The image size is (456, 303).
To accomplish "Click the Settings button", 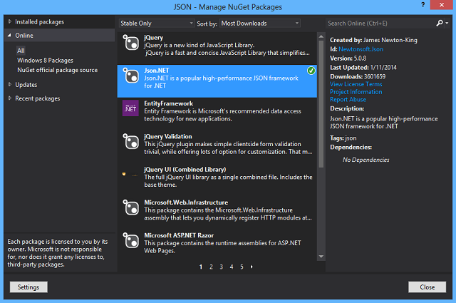I will [x=28, y=287].
